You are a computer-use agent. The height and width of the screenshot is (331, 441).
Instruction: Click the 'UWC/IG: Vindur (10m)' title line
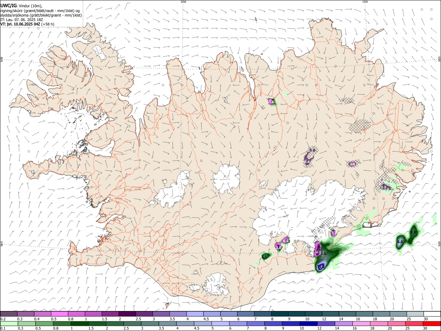point(21,6)
